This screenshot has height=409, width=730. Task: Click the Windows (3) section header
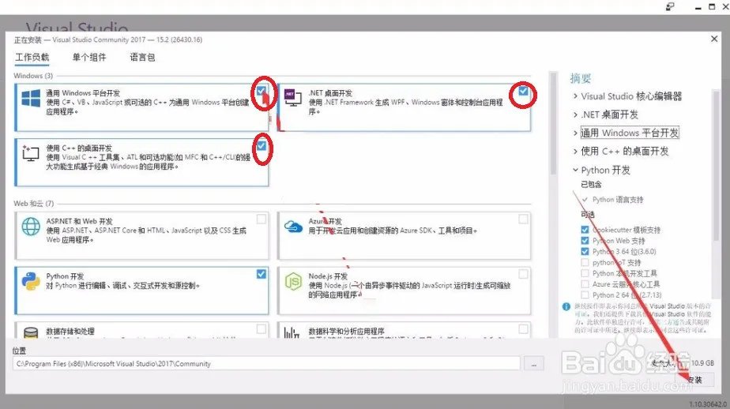(33, 75)
